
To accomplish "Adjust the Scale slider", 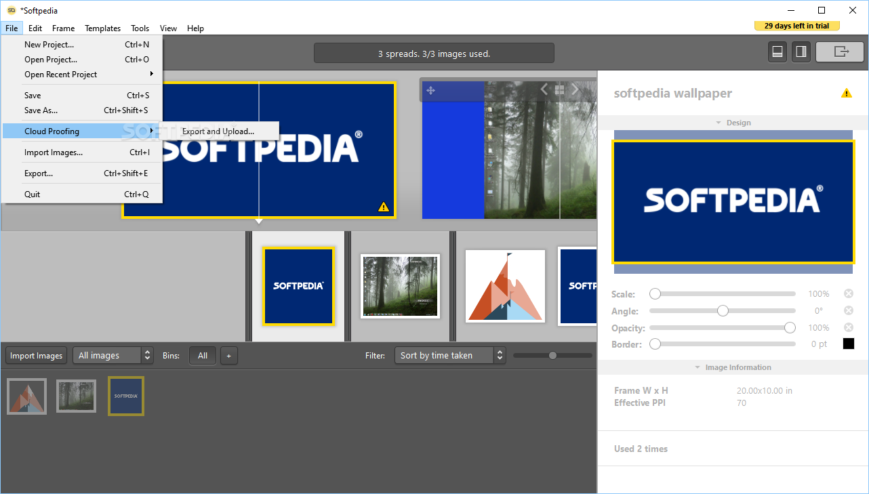I will 722,293.
